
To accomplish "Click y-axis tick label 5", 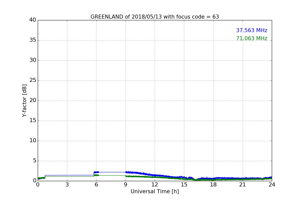I will coord(34,161).
